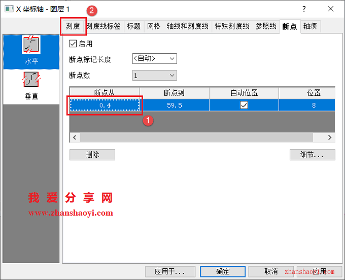The height and width of the screenshot is (280, 345).
Task: Select the 参照线 tab
Action: click(x=266, y=26)
